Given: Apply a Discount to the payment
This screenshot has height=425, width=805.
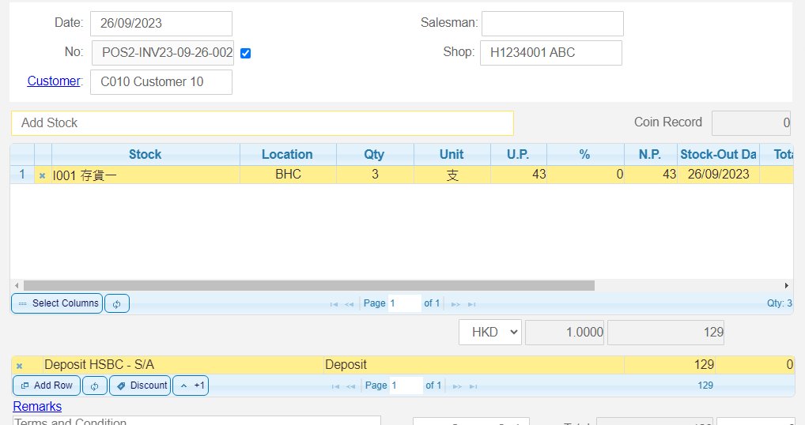Looking at the screenshot, I should (140, 386).
